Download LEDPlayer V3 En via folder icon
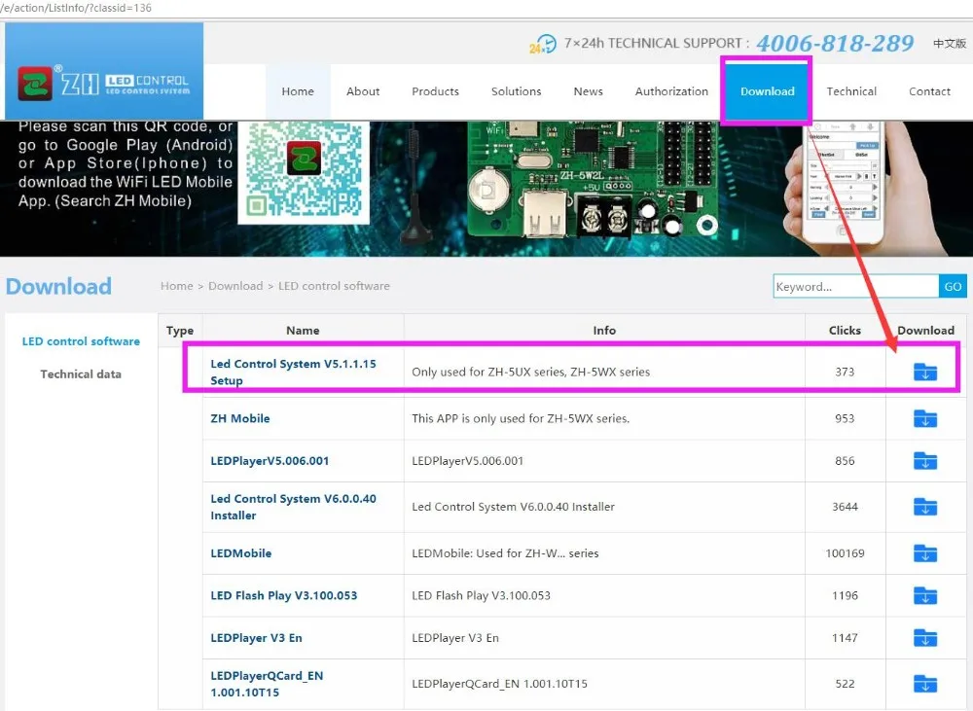This screenshot has height=711, width=973. 924,638
